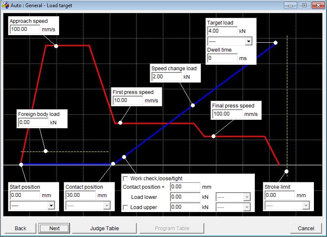Image resolution: width=327 pixels, height=237 pixels.
Task: Expand the Start position dropdown
Action: (x=51, y=205)
